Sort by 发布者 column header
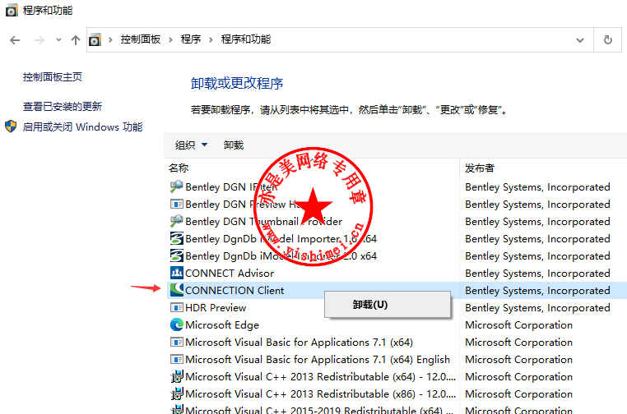 pos(480,168)
